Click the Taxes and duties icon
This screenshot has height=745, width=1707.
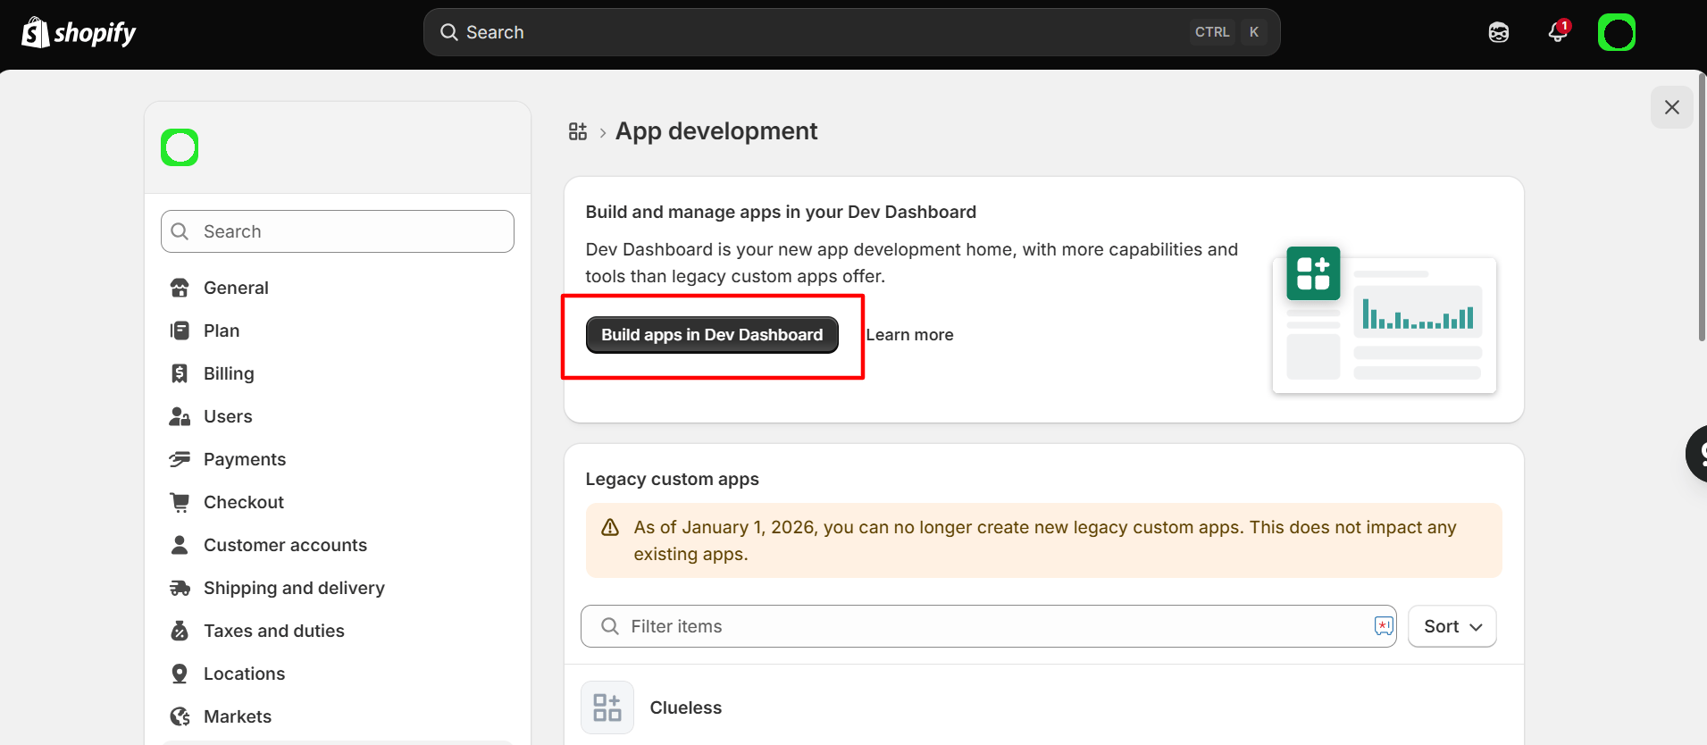coord(180,631)
